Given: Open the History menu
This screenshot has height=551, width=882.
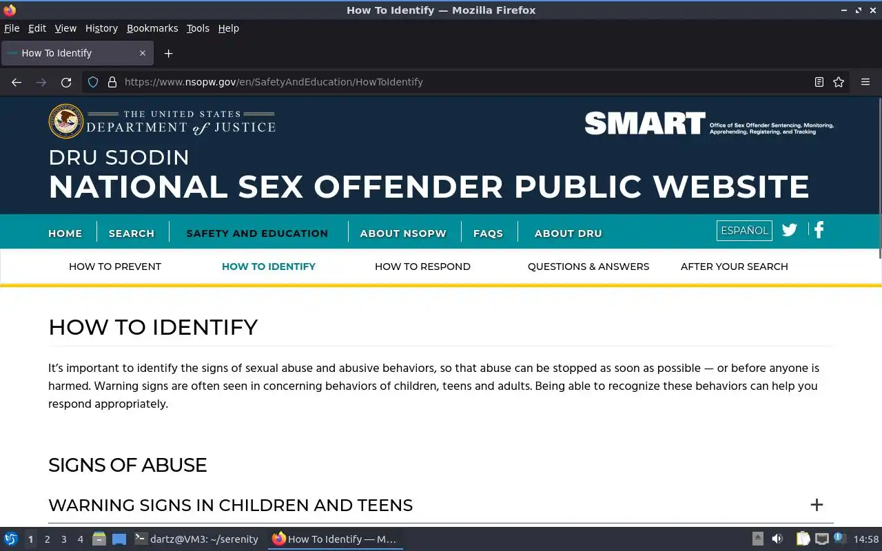Looking at the screenshot, I should [101, 28].
